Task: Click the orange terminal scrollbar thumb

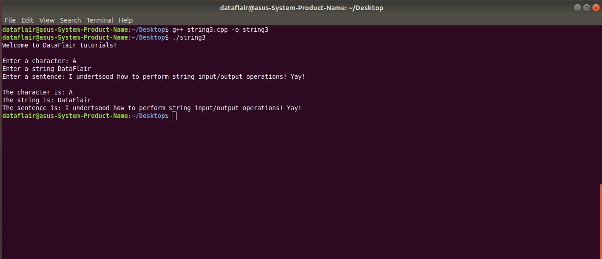Action: [600, 221]
